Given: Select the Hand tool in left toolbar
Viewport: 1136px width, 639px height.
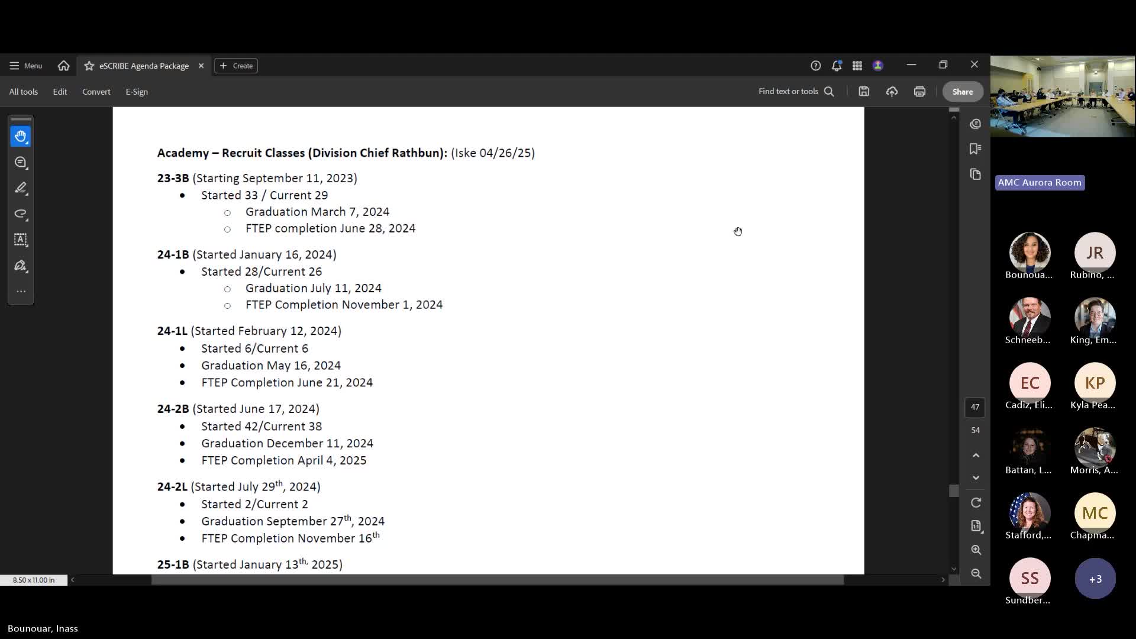Looking at the screenshot, I should [21, 137].
